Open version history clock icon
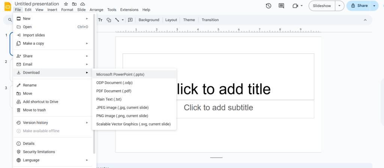Viewport: 384px width, 168px height. pos(268,6)
